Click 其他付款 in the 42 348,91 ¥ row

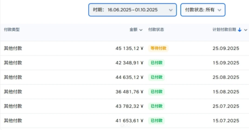pos(13,63)
